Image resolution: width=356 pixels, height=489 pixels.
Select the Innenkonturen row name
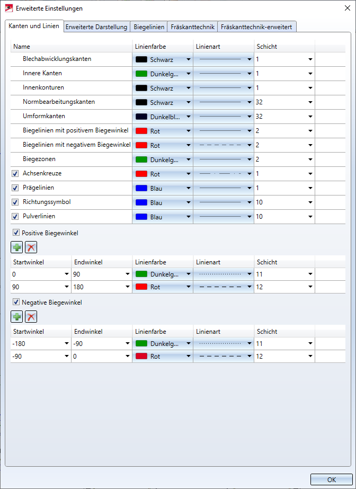pyautogui.click(x=43, y=87)
